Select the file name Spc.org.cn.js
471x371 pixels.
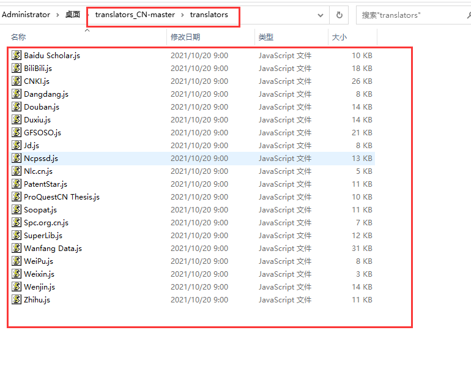[46, 222]
